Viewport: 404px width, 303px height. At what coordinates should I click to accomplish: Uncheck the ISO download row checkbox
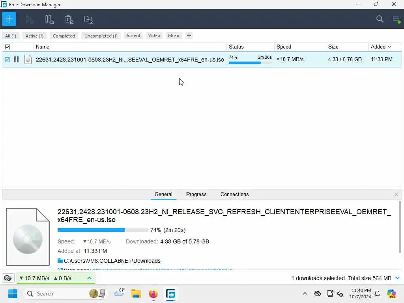(7, 60)
